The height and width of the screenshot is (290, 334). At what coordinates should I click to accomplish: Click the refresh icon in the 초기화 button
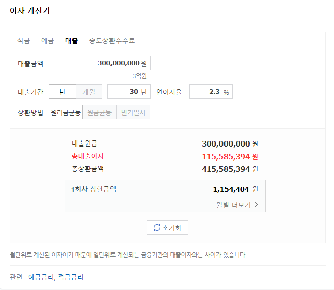click(157, 228)
